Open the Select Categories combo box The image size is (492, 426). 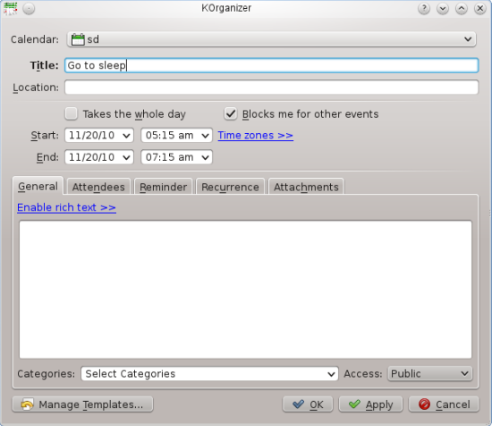point(209,373)
